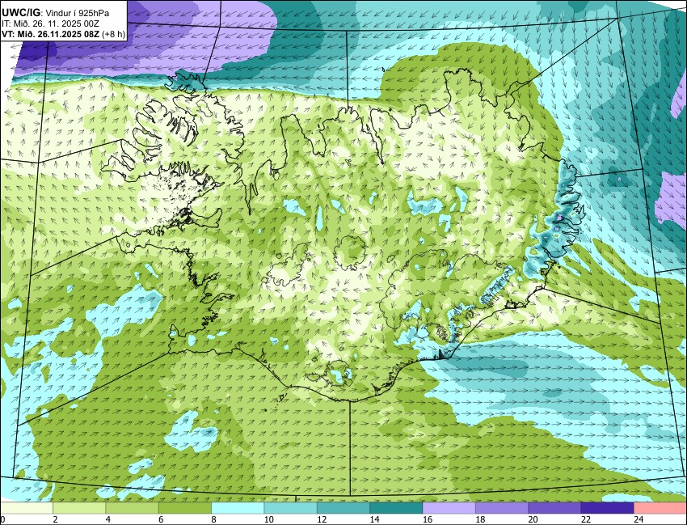Click the legend tick label '10'
The height and width of the screenshot is (525, 687).
tap(268, 519)
